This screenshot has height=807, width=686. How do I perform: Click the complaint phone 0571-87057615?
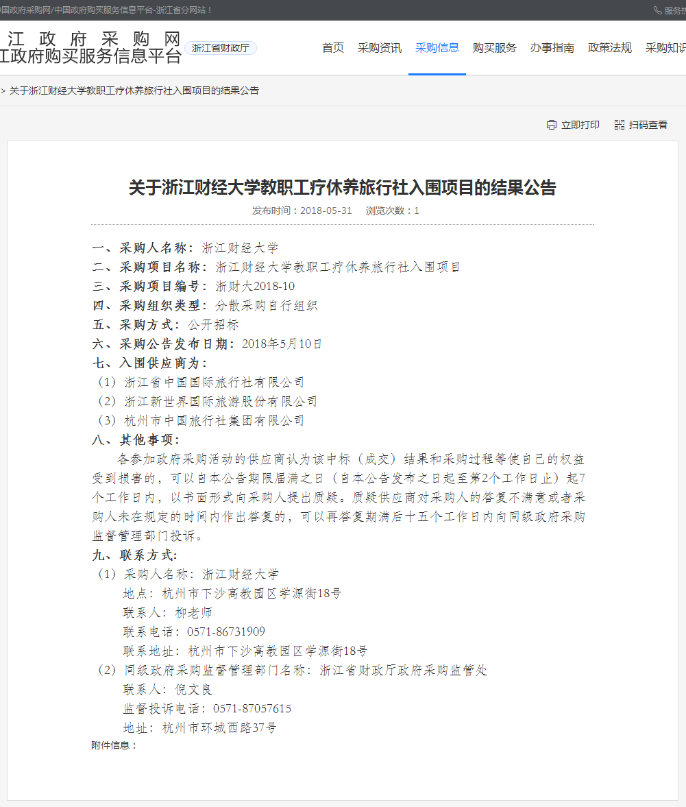[x=252, y=709]
